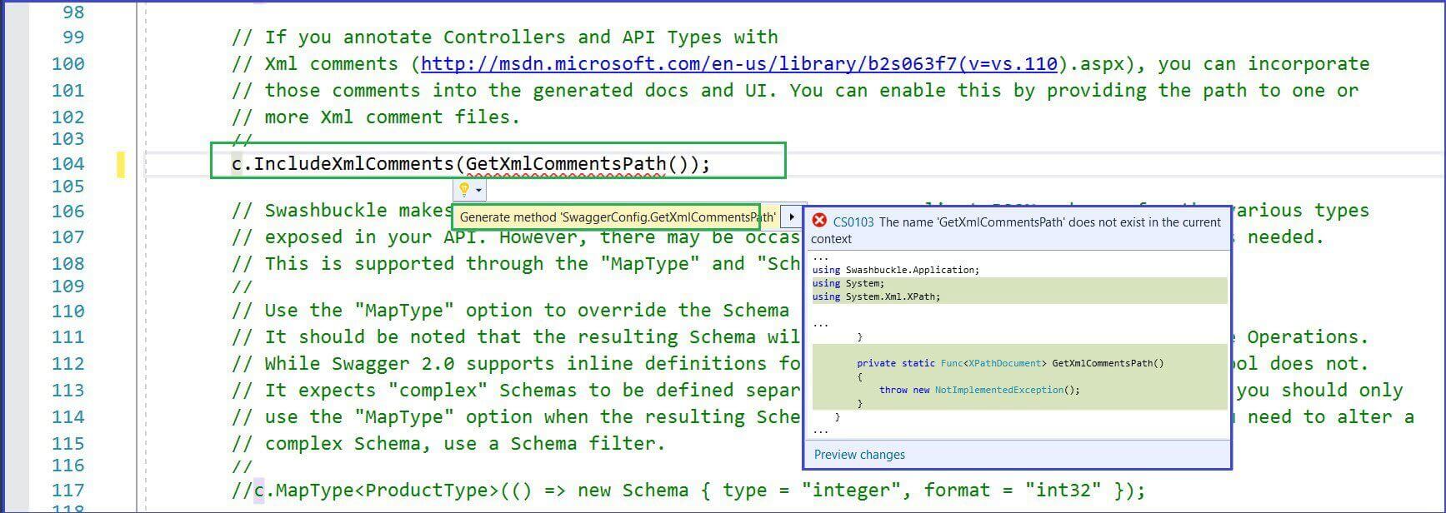This screenshot has width=1446, height=513.
Task: Click the red error icon beside CS0103
Action: [x=819, y=221]
